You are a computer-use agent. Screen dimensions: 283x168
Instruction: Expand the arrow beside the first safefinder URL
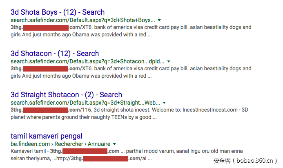(159, 20)
